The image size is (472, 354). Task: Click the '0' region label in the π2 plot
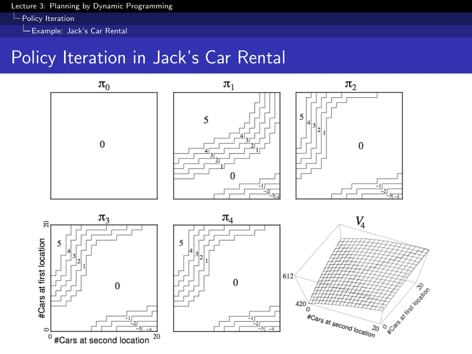click(x=361, y=146)
